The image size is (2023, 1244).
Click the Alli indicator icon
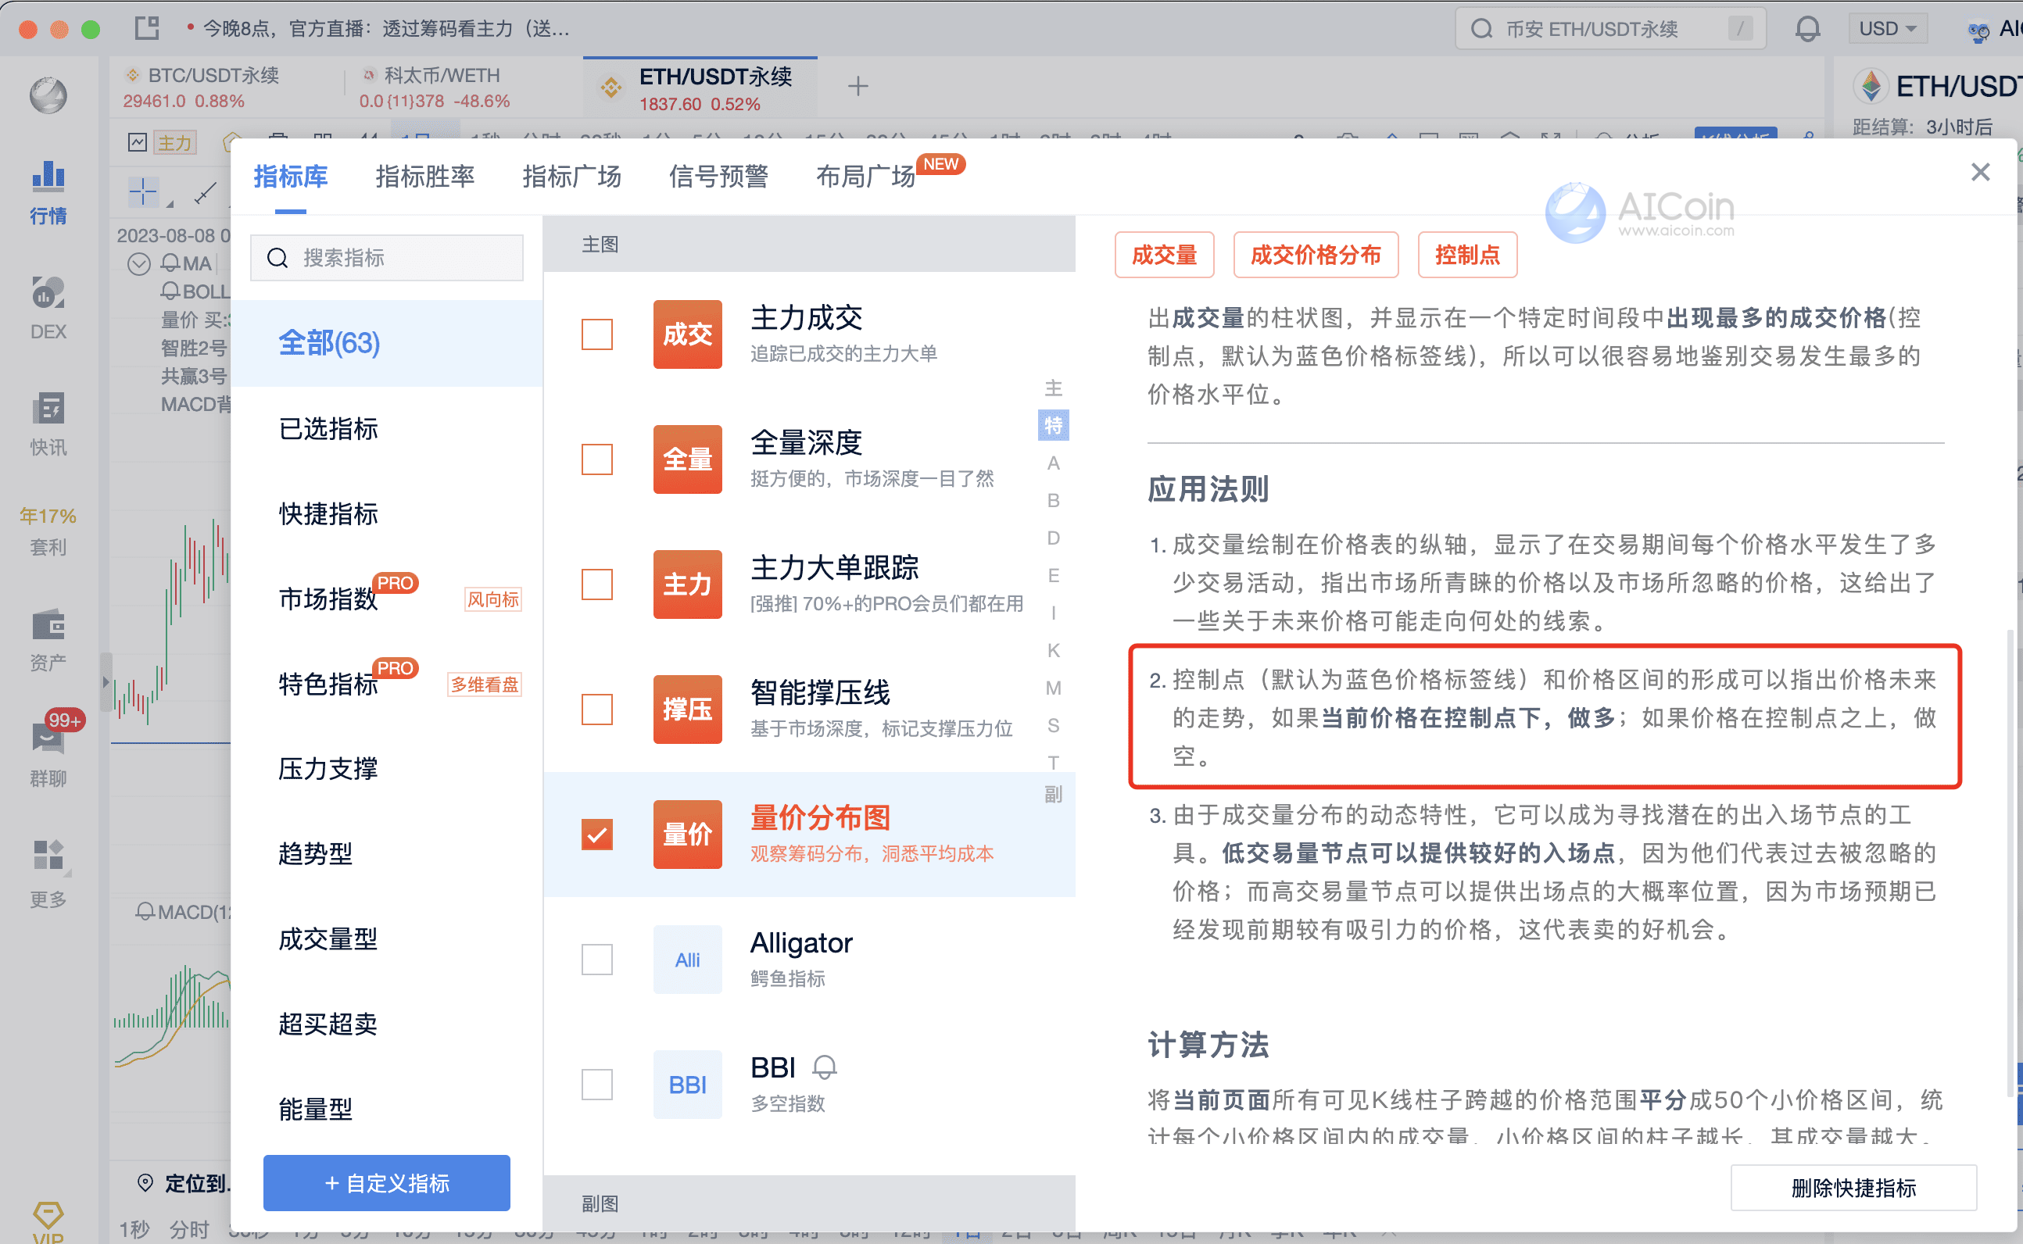687,960
